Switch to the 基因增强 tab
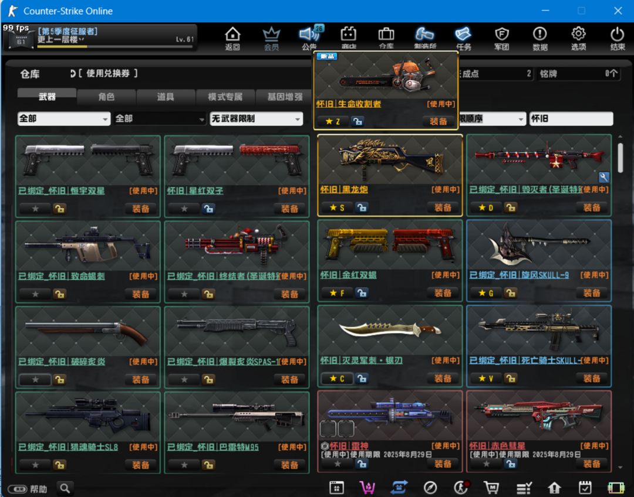 [285, 97]
